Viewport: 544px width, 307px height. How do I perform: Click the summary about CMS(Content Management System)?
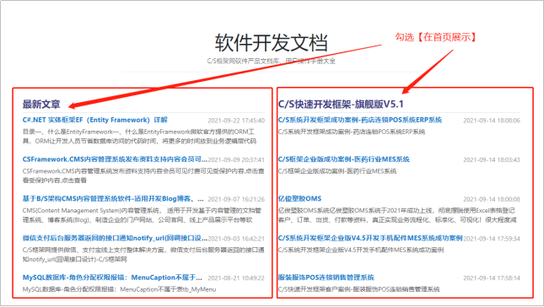142,215
